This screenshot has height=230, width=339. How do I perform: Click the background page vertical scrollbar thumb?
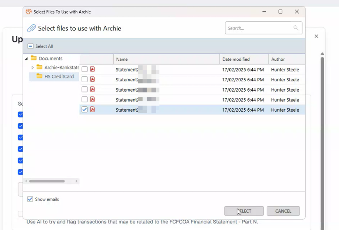click(x=322, y=143)
